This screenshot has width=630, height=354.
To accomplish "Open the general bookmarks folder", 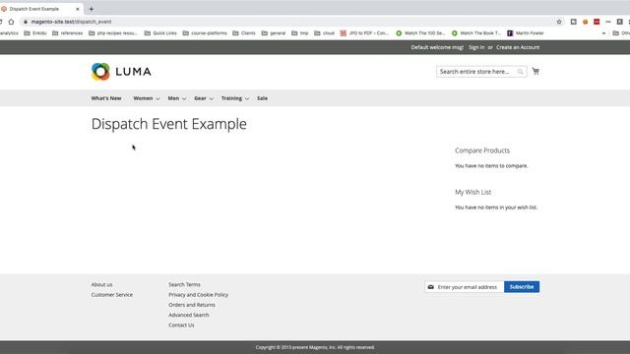I will [x=274, y=33].
